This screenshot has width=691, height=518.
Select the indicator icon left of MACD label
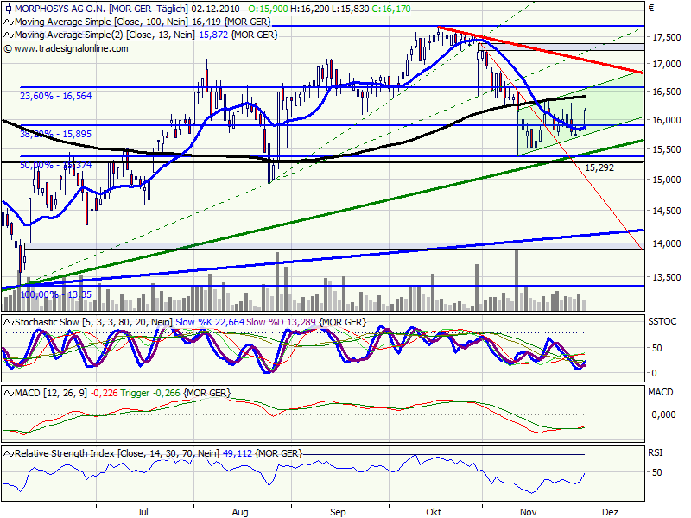click(x=7, y=392)
